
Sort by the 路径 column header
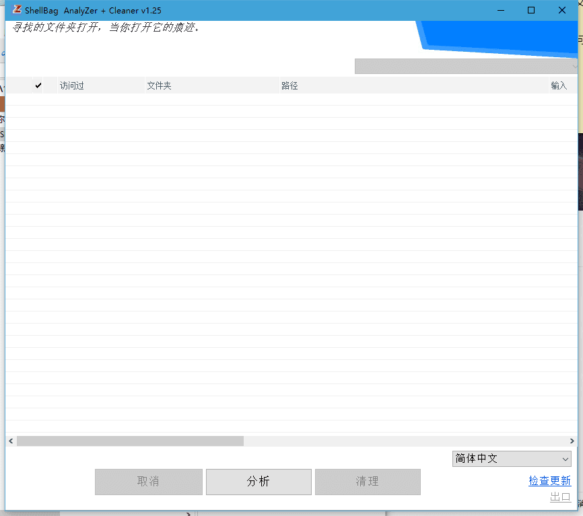point(414,85)
